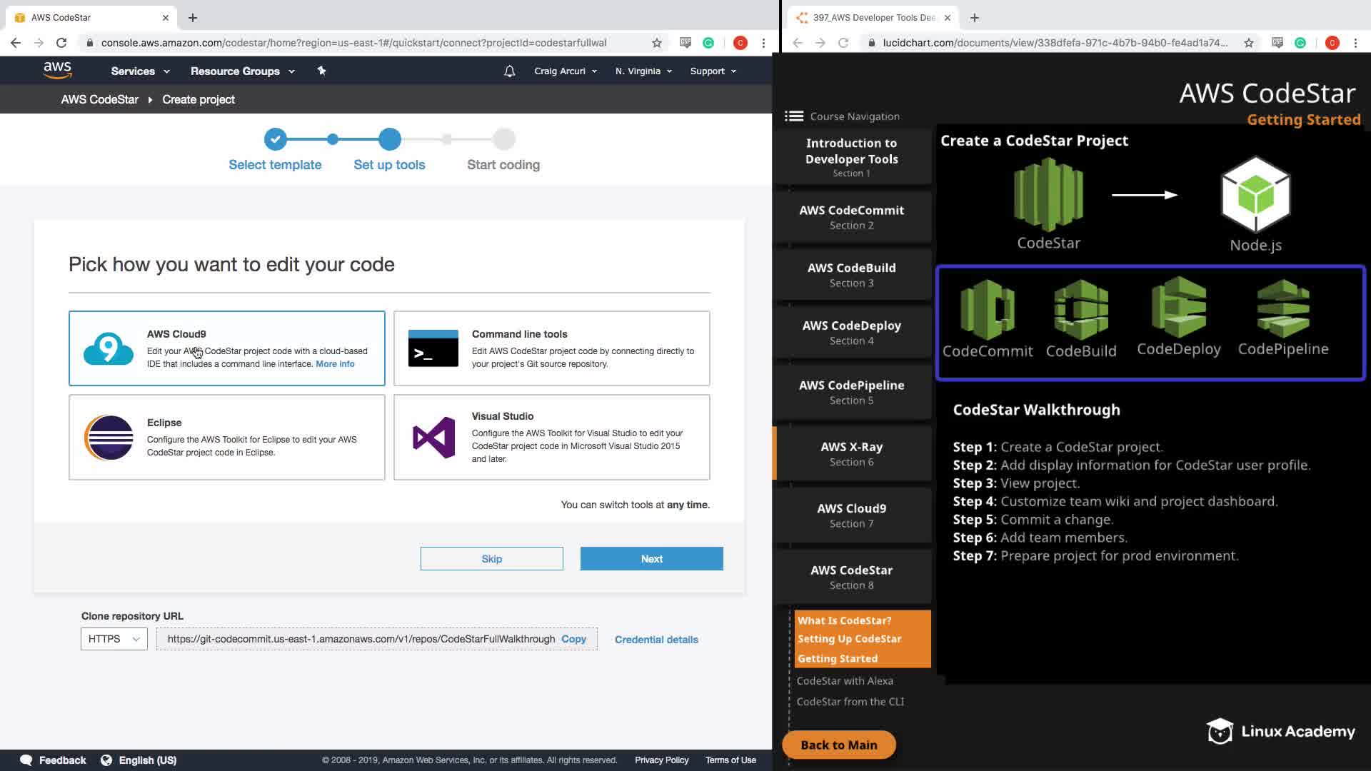
Task: Open the N. Virginia region dropdown
Action: [643, 71]
